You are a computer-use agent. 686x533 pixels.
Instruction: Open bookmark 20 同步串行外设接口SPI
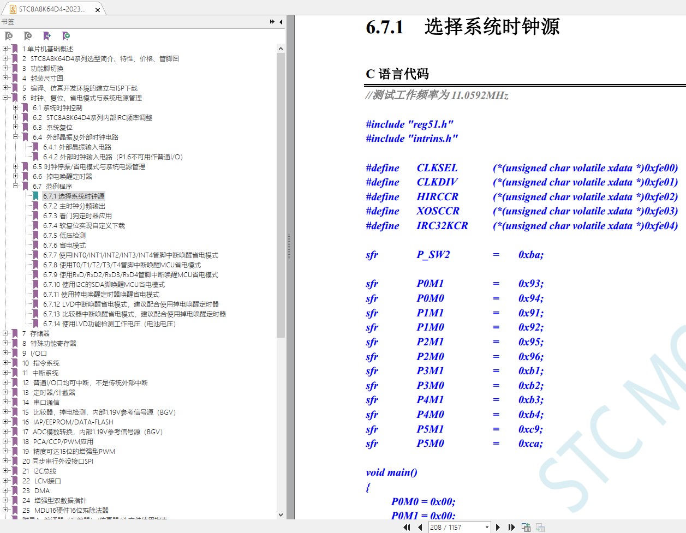pyautogui.click(x=57, y=462)
